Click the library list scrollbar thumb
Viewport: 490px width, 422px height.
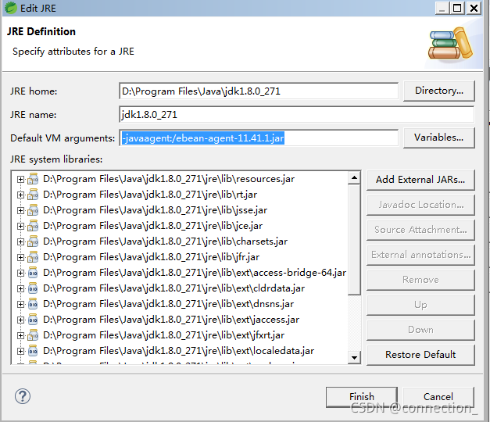[354, 240]
